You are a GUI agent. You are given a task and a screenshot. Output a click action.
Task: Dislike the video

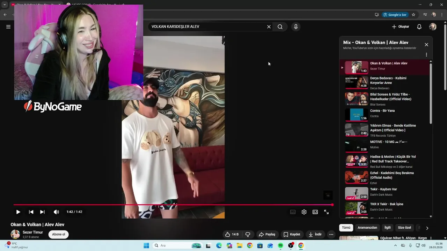pyautogui.click(x=248, y=234)
